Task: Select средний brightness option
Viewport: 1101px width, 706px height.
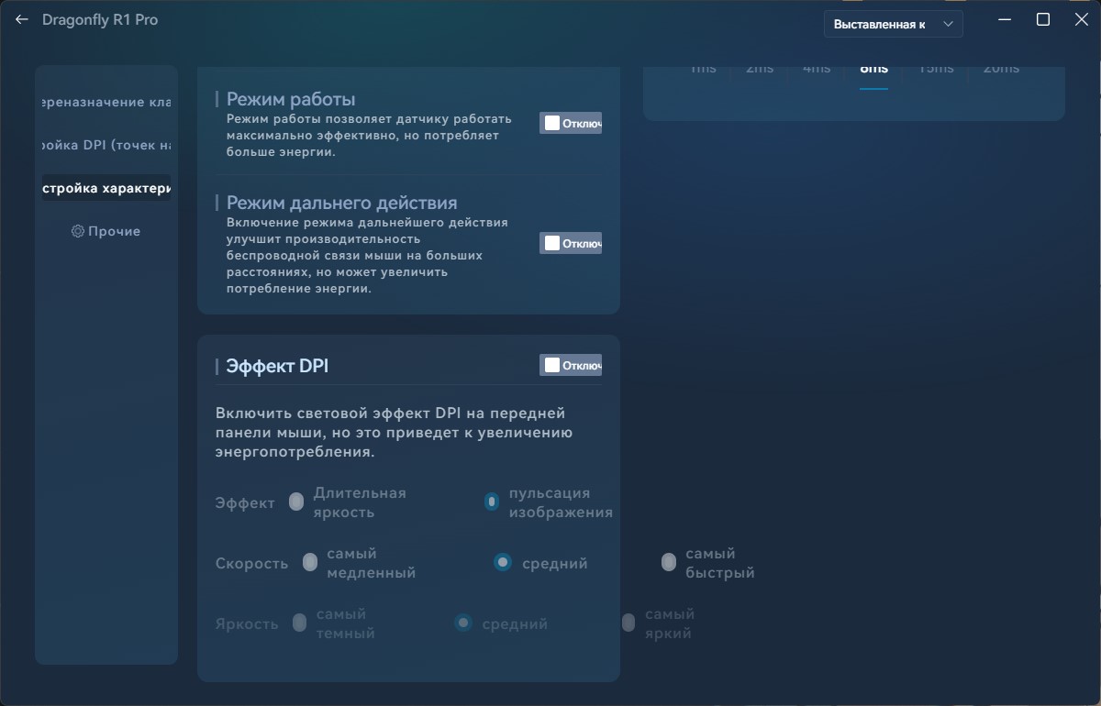Action: point(463,623)
